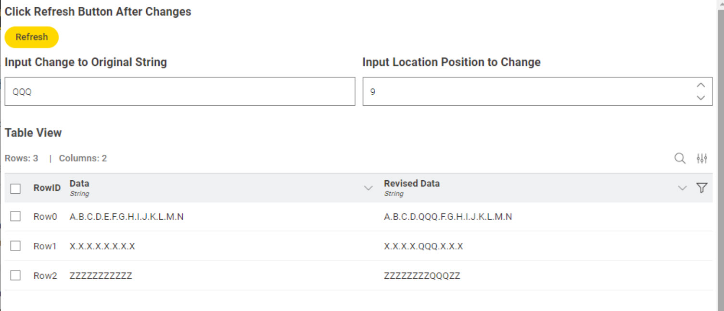Focus the Location Position number field
The width and height of the screenshot is (724, 311).
pos(537,91)
